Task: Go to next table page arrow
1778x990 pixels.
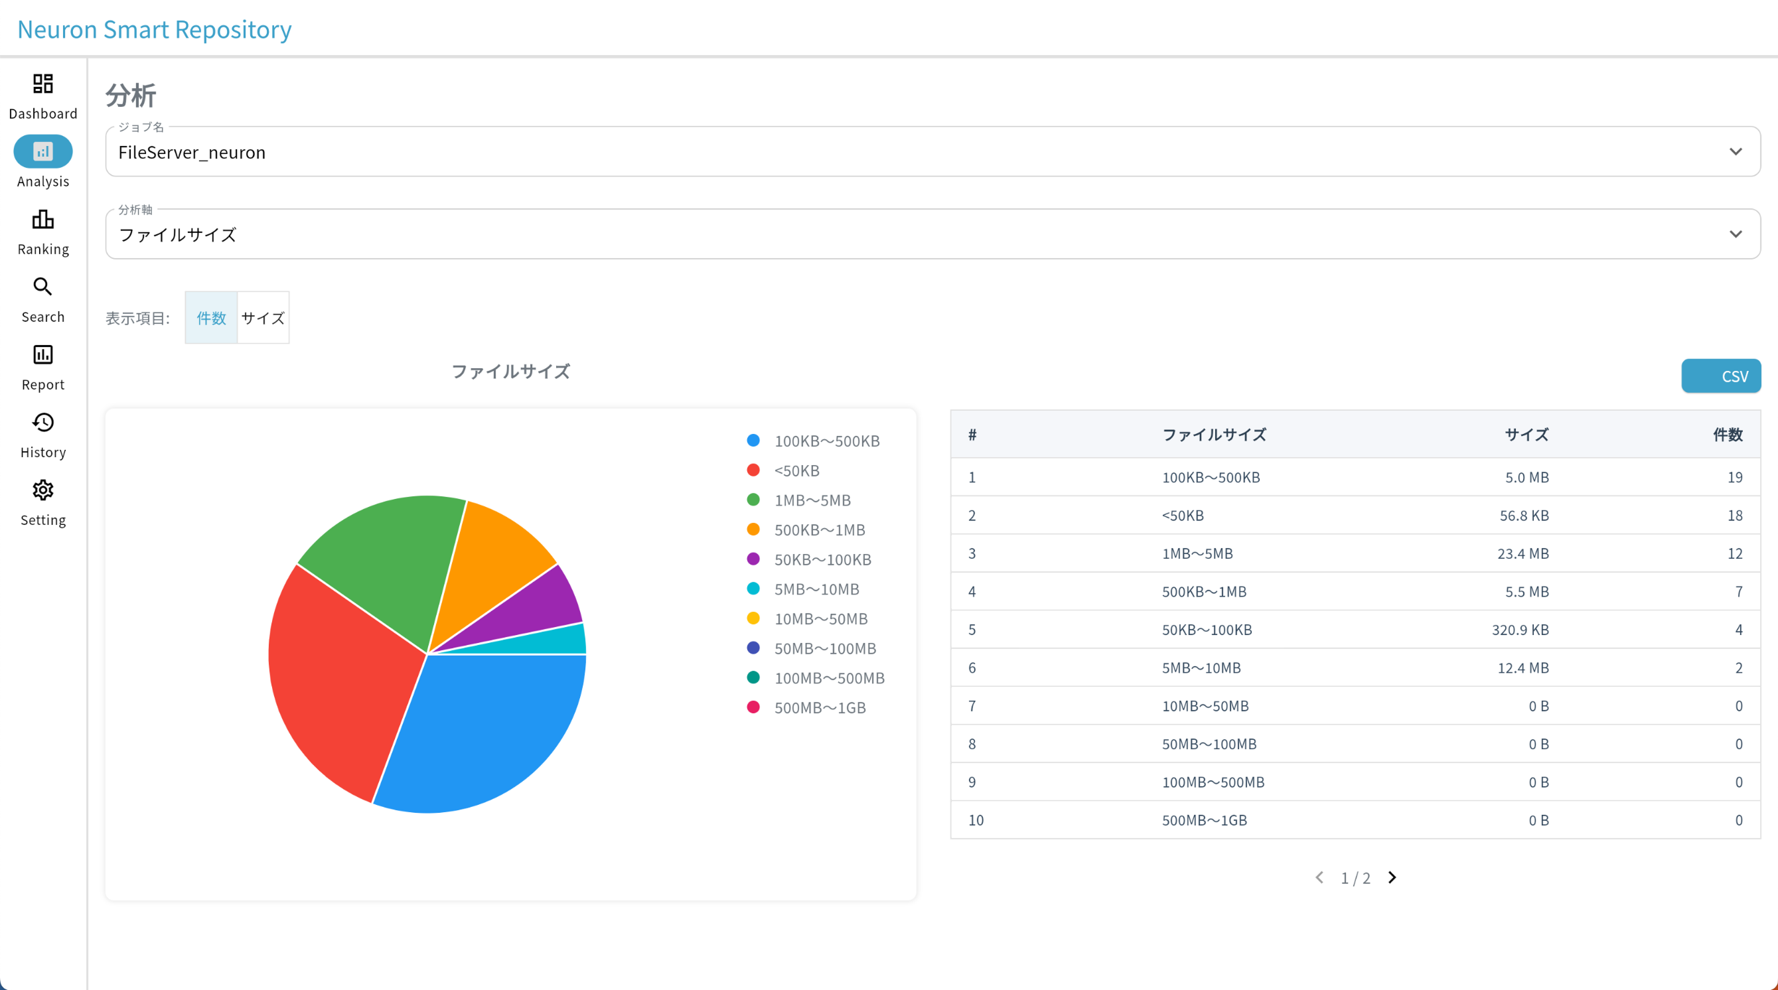Action: pyautogui.click(x=1392, y=877)
